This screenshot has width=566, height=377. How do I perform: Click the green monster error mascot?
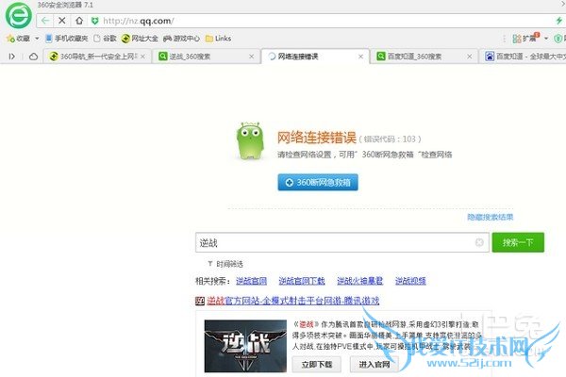[250, 140]
